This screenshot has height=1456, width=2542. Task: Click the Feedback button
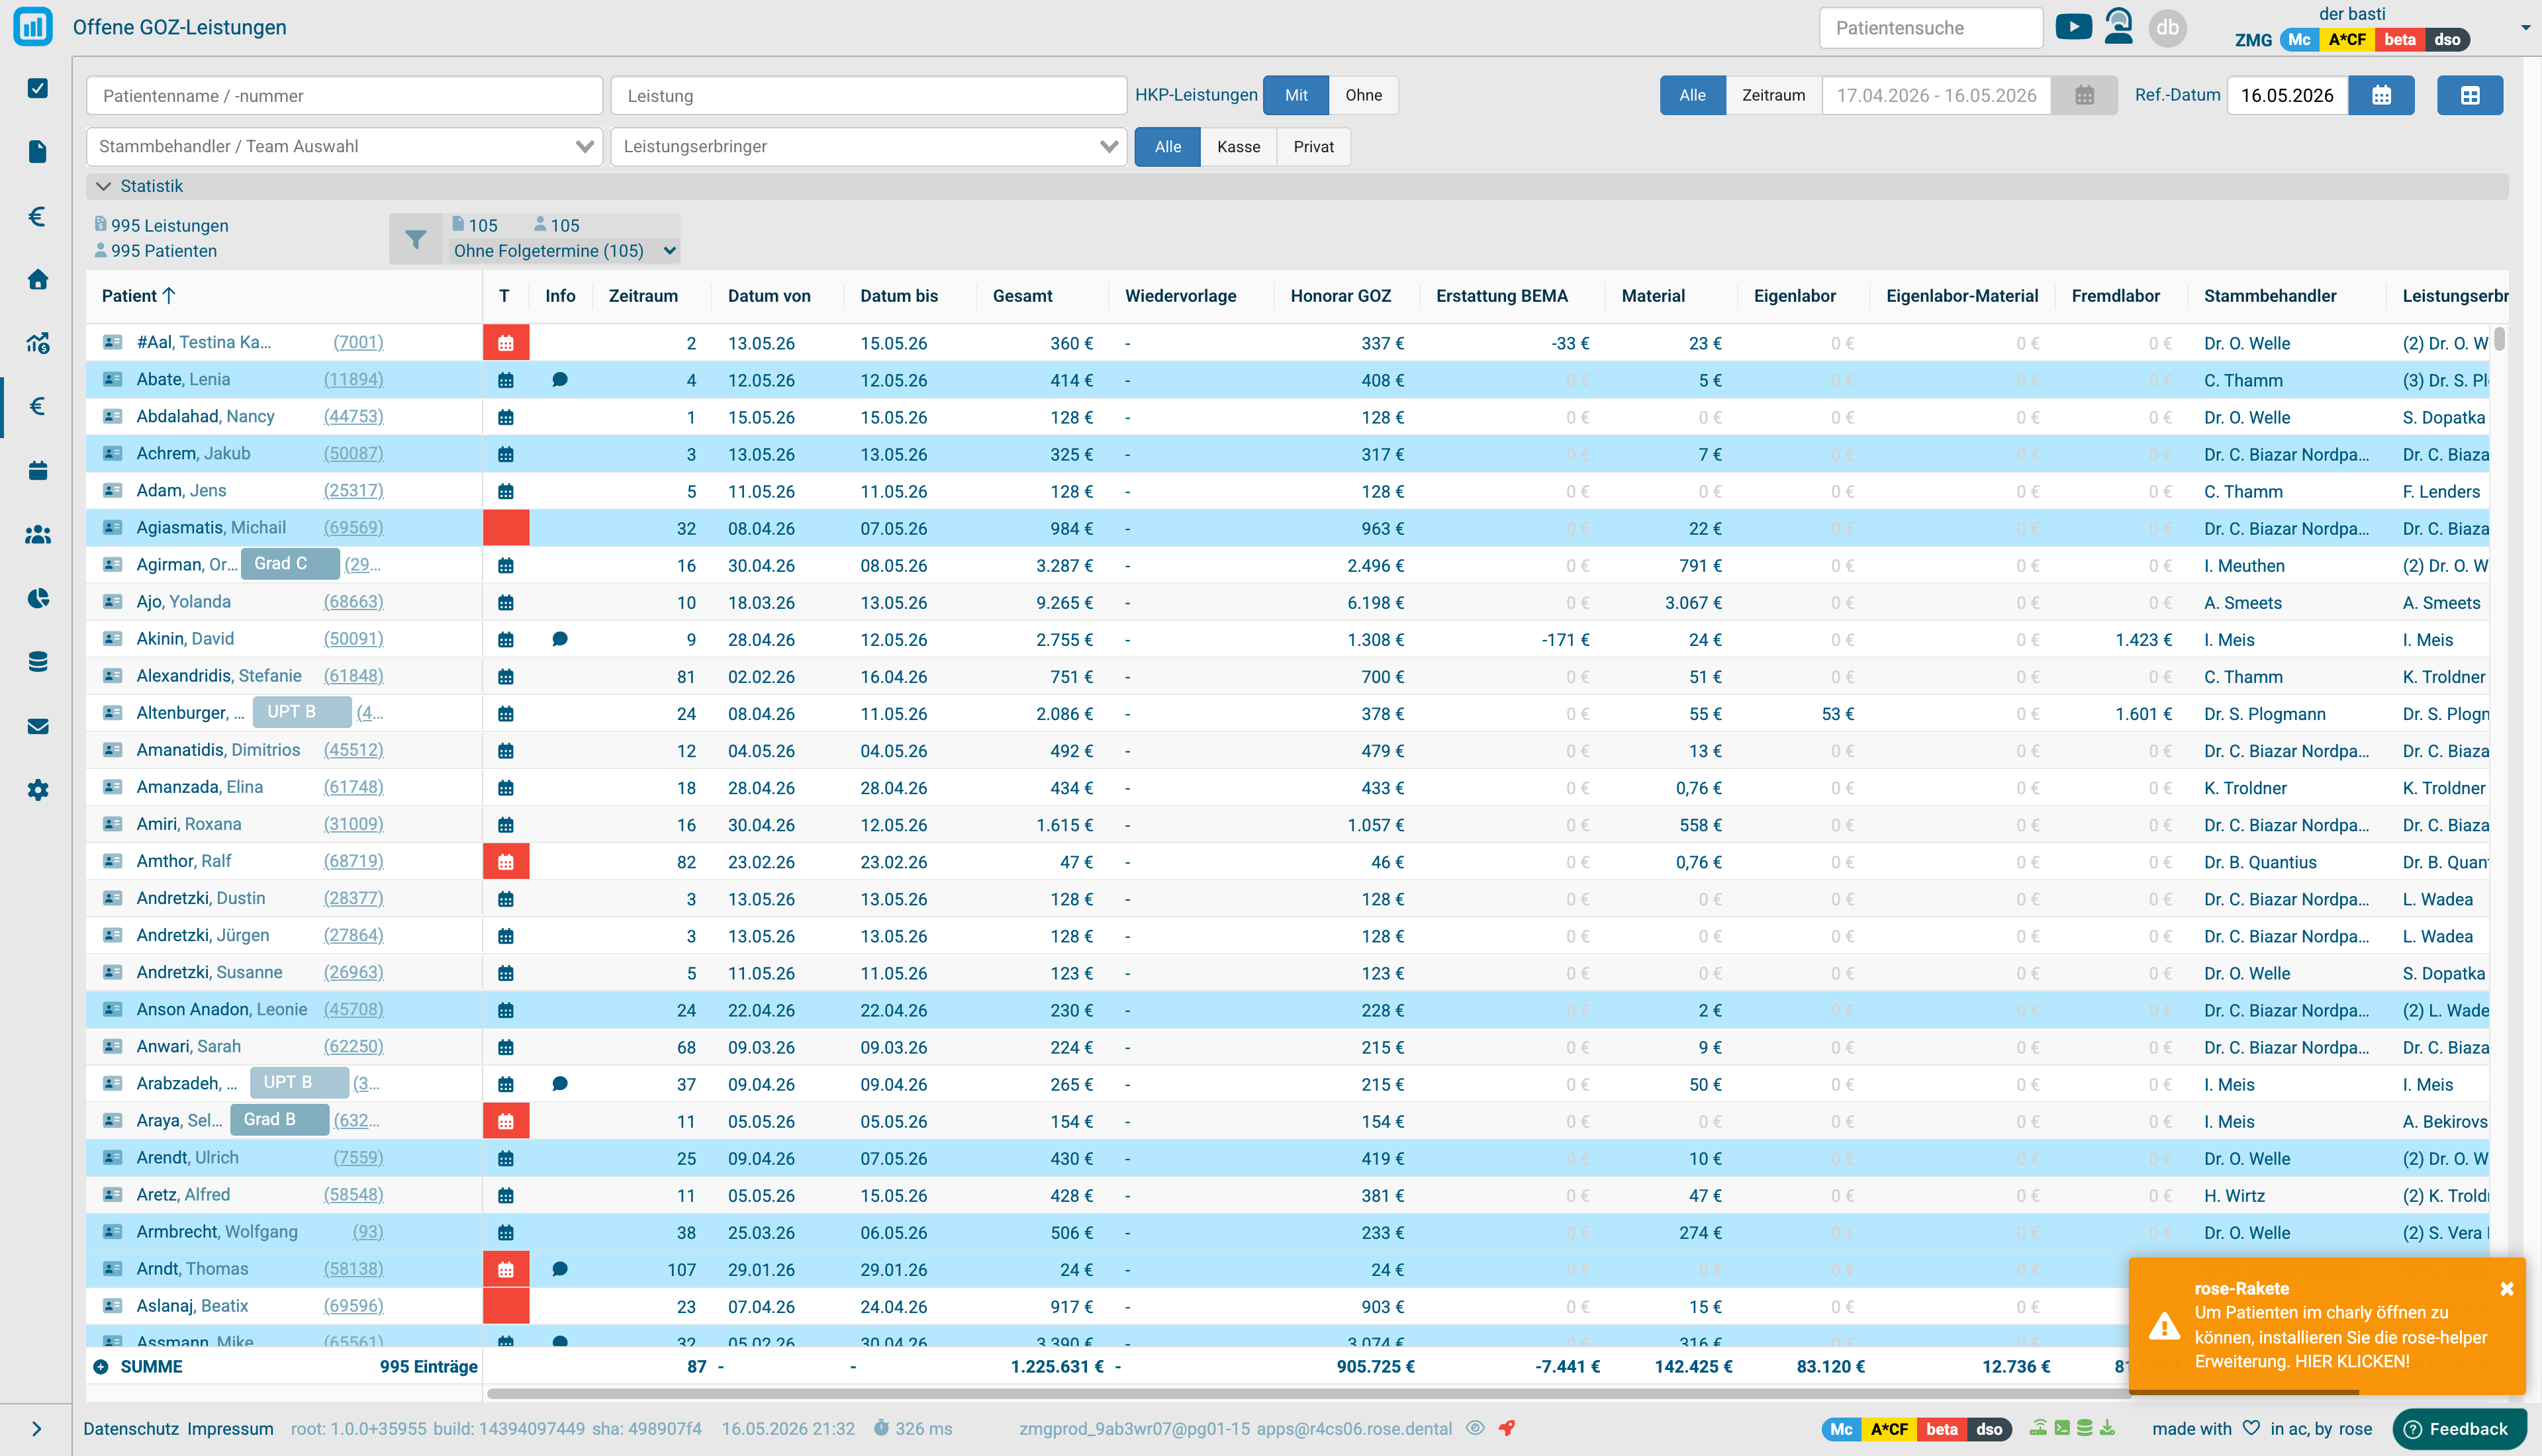pyautogui.click(x=2458, y=1429)
